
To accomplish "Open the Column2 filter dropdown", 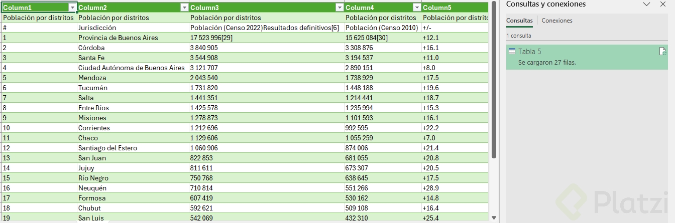I will point(184,8).
